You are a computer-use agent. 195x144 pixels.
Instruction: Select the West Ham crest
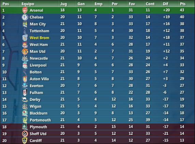(25, 45)
